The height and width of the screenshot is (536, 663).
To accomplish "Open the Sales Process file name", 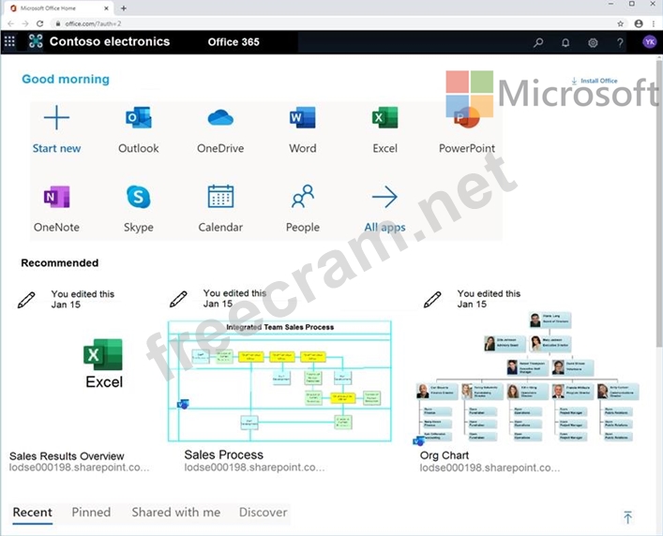I will (224, 454).
